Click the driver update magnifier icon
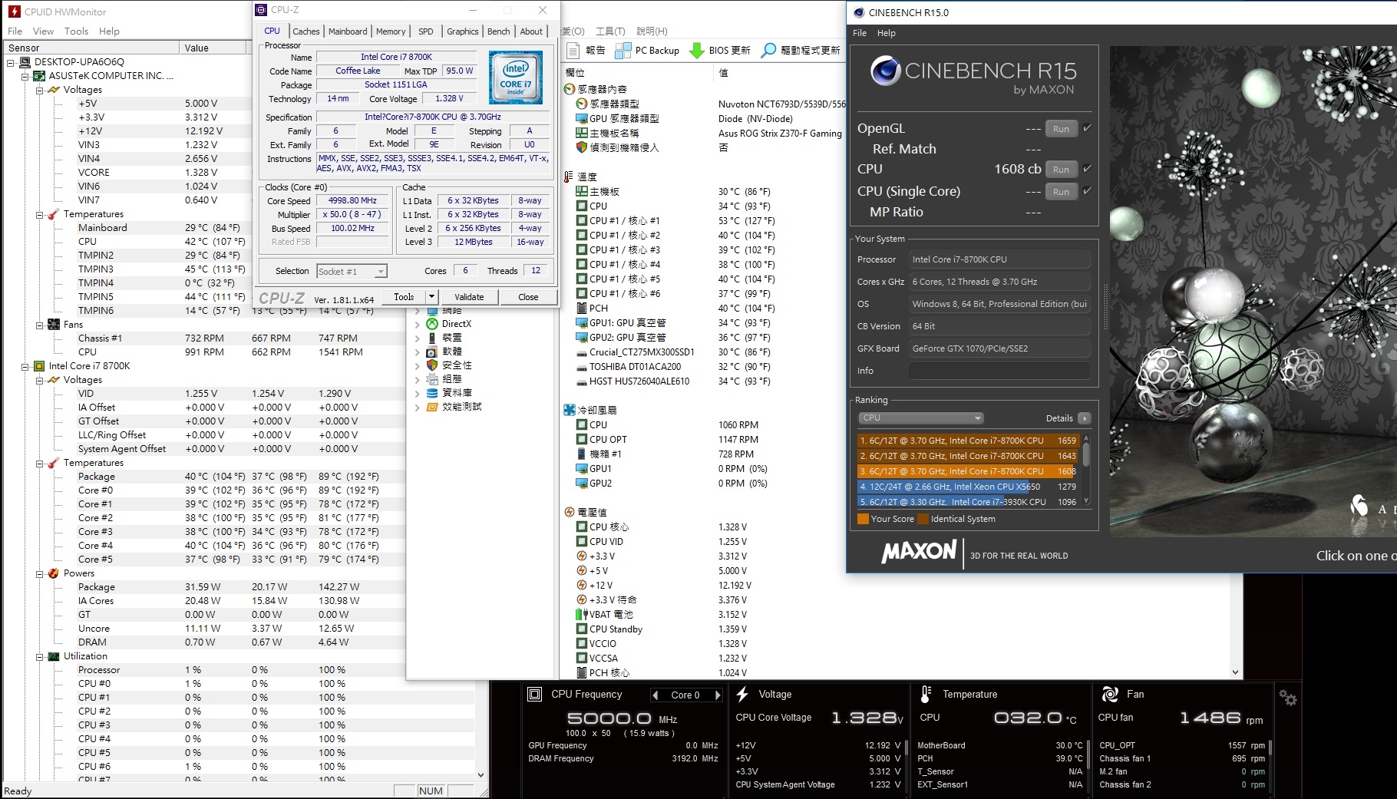The image size is (1397, 799). 768,50
